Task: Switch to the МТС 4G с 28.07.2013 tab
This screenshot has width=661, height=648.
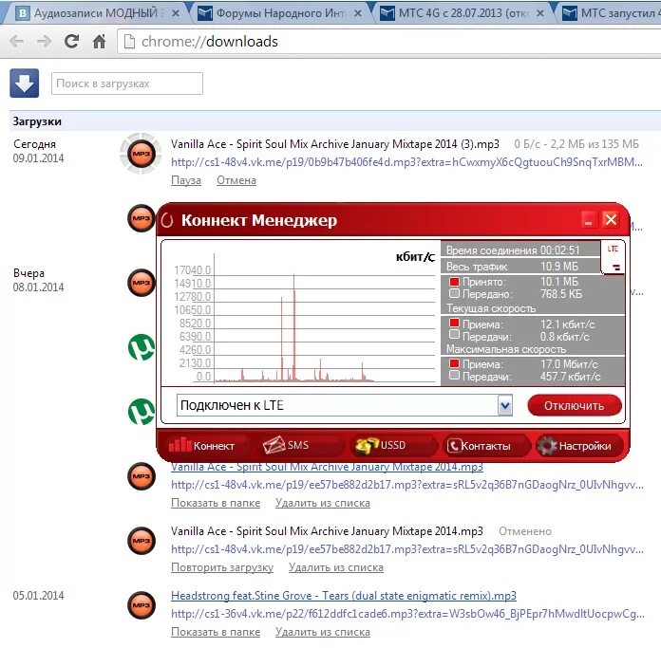Action: [462, 13]
